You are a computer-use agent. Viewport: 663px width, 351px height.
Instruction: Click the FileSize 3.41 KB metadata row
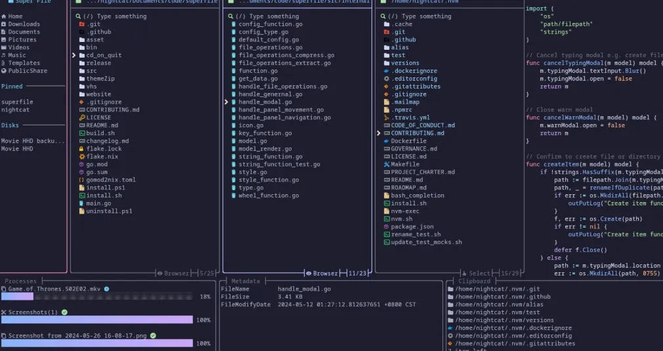pyautogui.click(x=261, y=297)
